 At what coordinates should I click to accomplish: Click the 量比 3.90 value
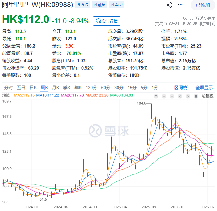click(69, 46)
